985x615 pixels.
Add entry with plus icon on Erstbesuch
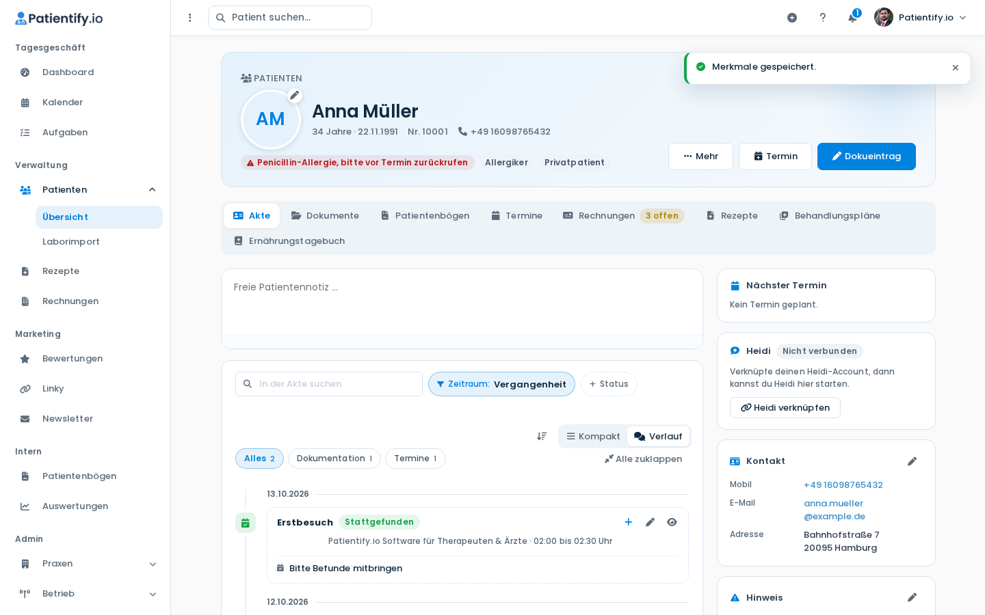[629, 522]
